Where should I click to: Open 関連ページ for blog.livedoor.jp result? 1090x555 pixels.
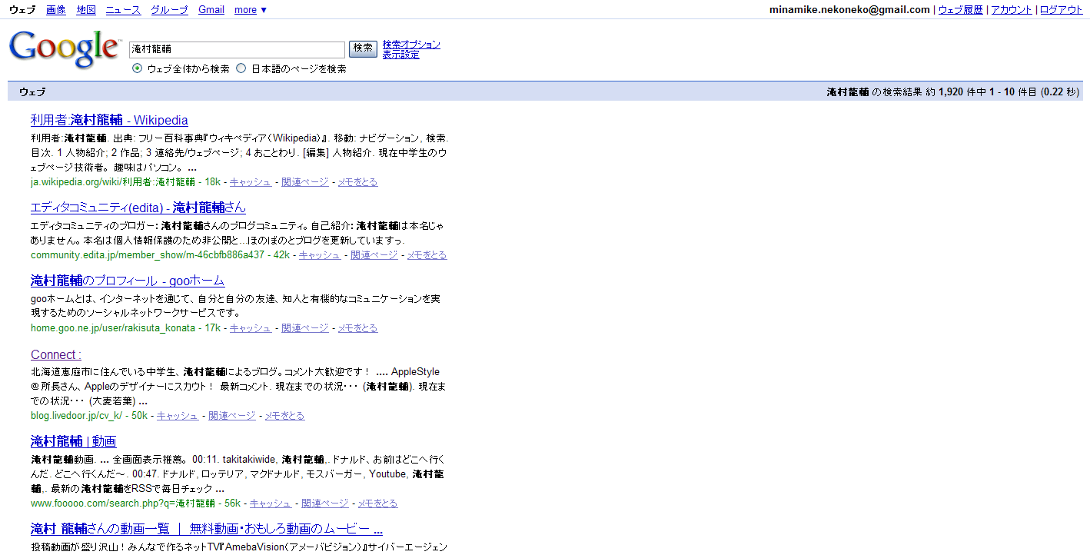click(x=231, y=416)
